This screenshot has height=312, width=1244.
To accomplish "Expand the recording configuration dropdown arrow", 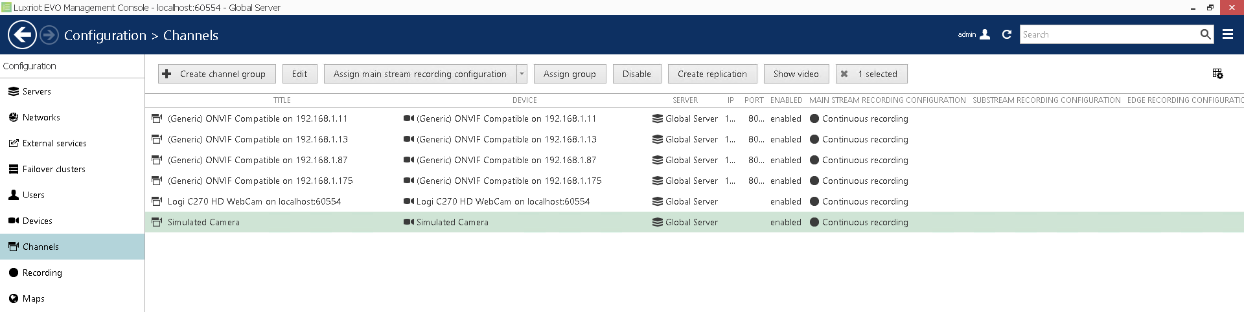I will pyautogui.click(x=522, y=74).
